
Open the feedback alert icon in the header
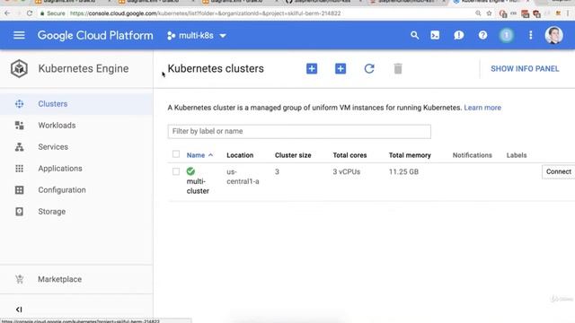[459, 35]
